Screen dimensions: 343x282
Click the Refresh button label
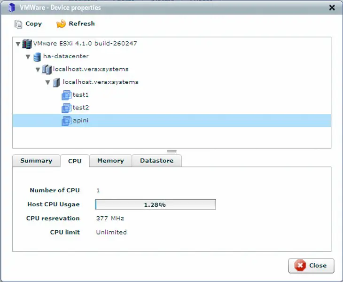(82, 23)
